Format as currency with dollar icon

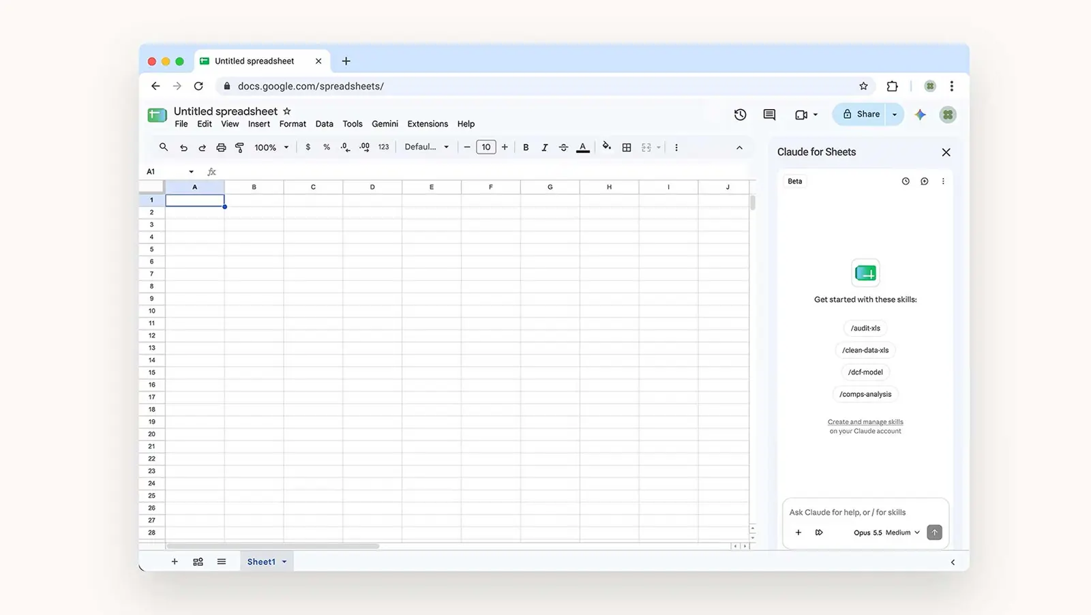308,147
